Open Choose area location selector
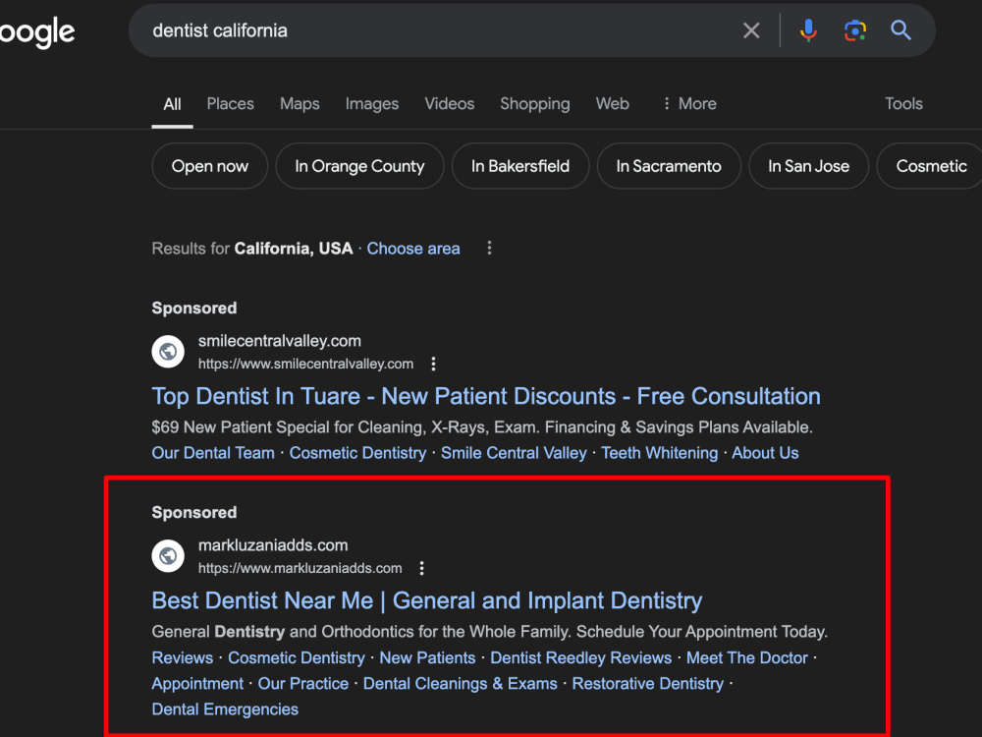 (x=413, y=249)
